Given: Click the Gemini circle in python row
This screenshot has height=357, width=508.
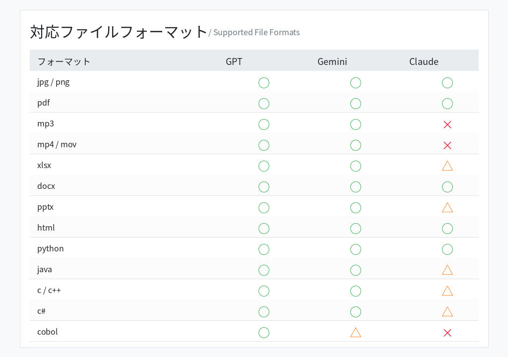Looking at the screenshot, I should [x=355, y=249].
